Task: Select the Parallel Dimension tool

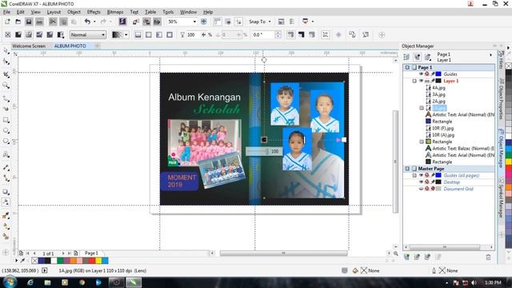Action: [6, 167]
